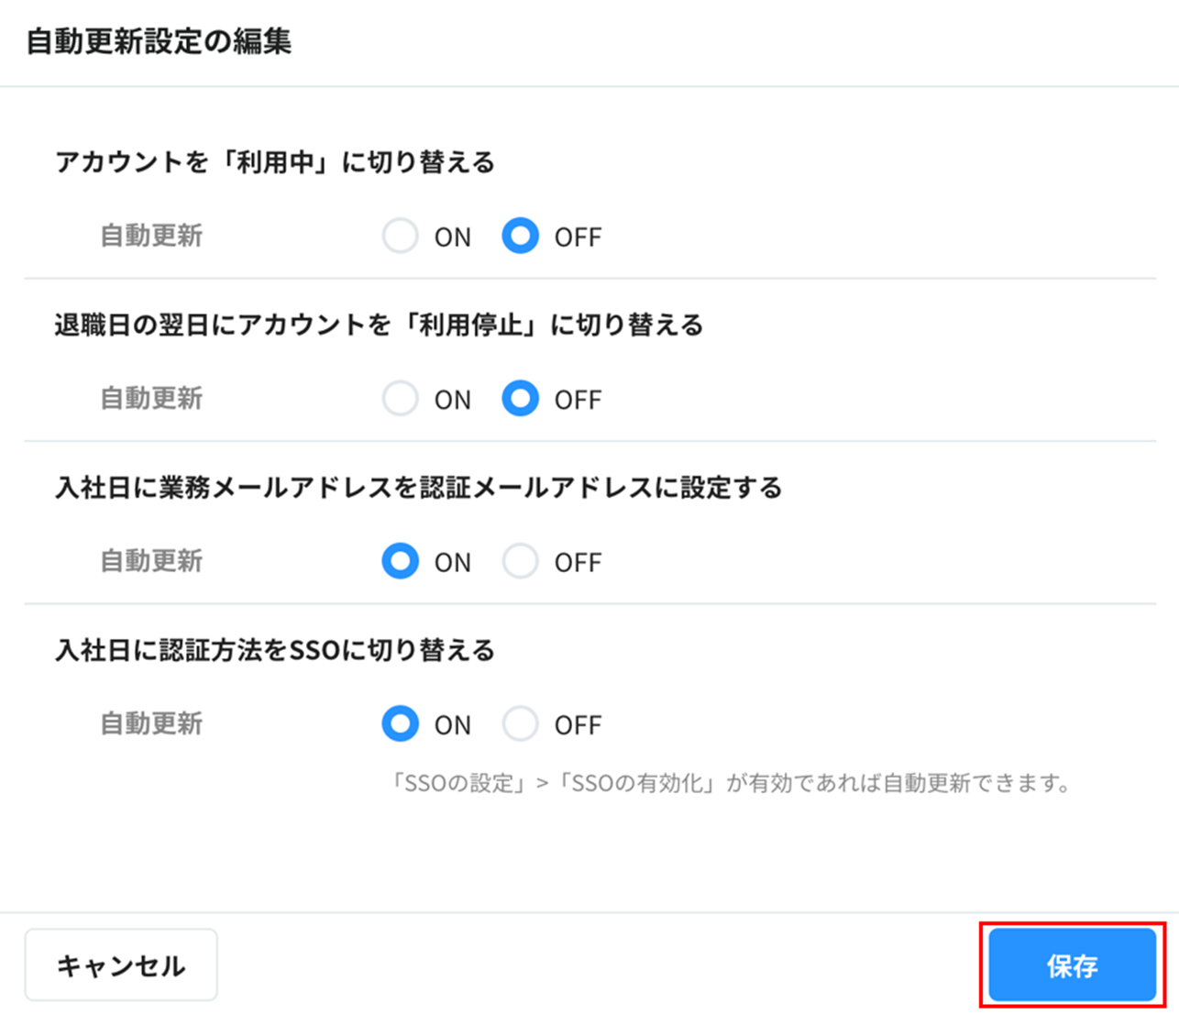Click the 自動更新設定の編集 dialog title
This screenshot has width=1179, height=1014.
click(x=159, y=42)
